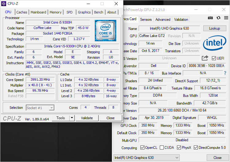Click the Release Date value Oct 5, 2017
Viewport: 230px width, 162px height.
[151, 51]
